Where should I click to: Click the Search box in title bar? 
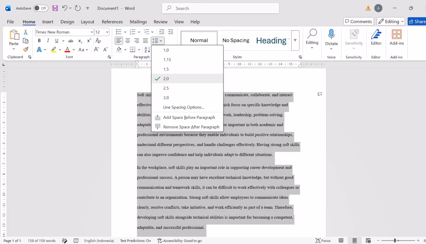(220, 8)
